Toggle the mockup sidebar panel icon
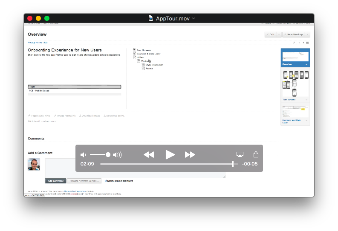 [308, 43]
